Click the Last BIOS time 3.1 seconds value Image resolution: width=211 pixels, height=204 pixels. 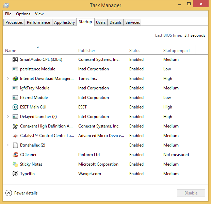coord(195,35)
